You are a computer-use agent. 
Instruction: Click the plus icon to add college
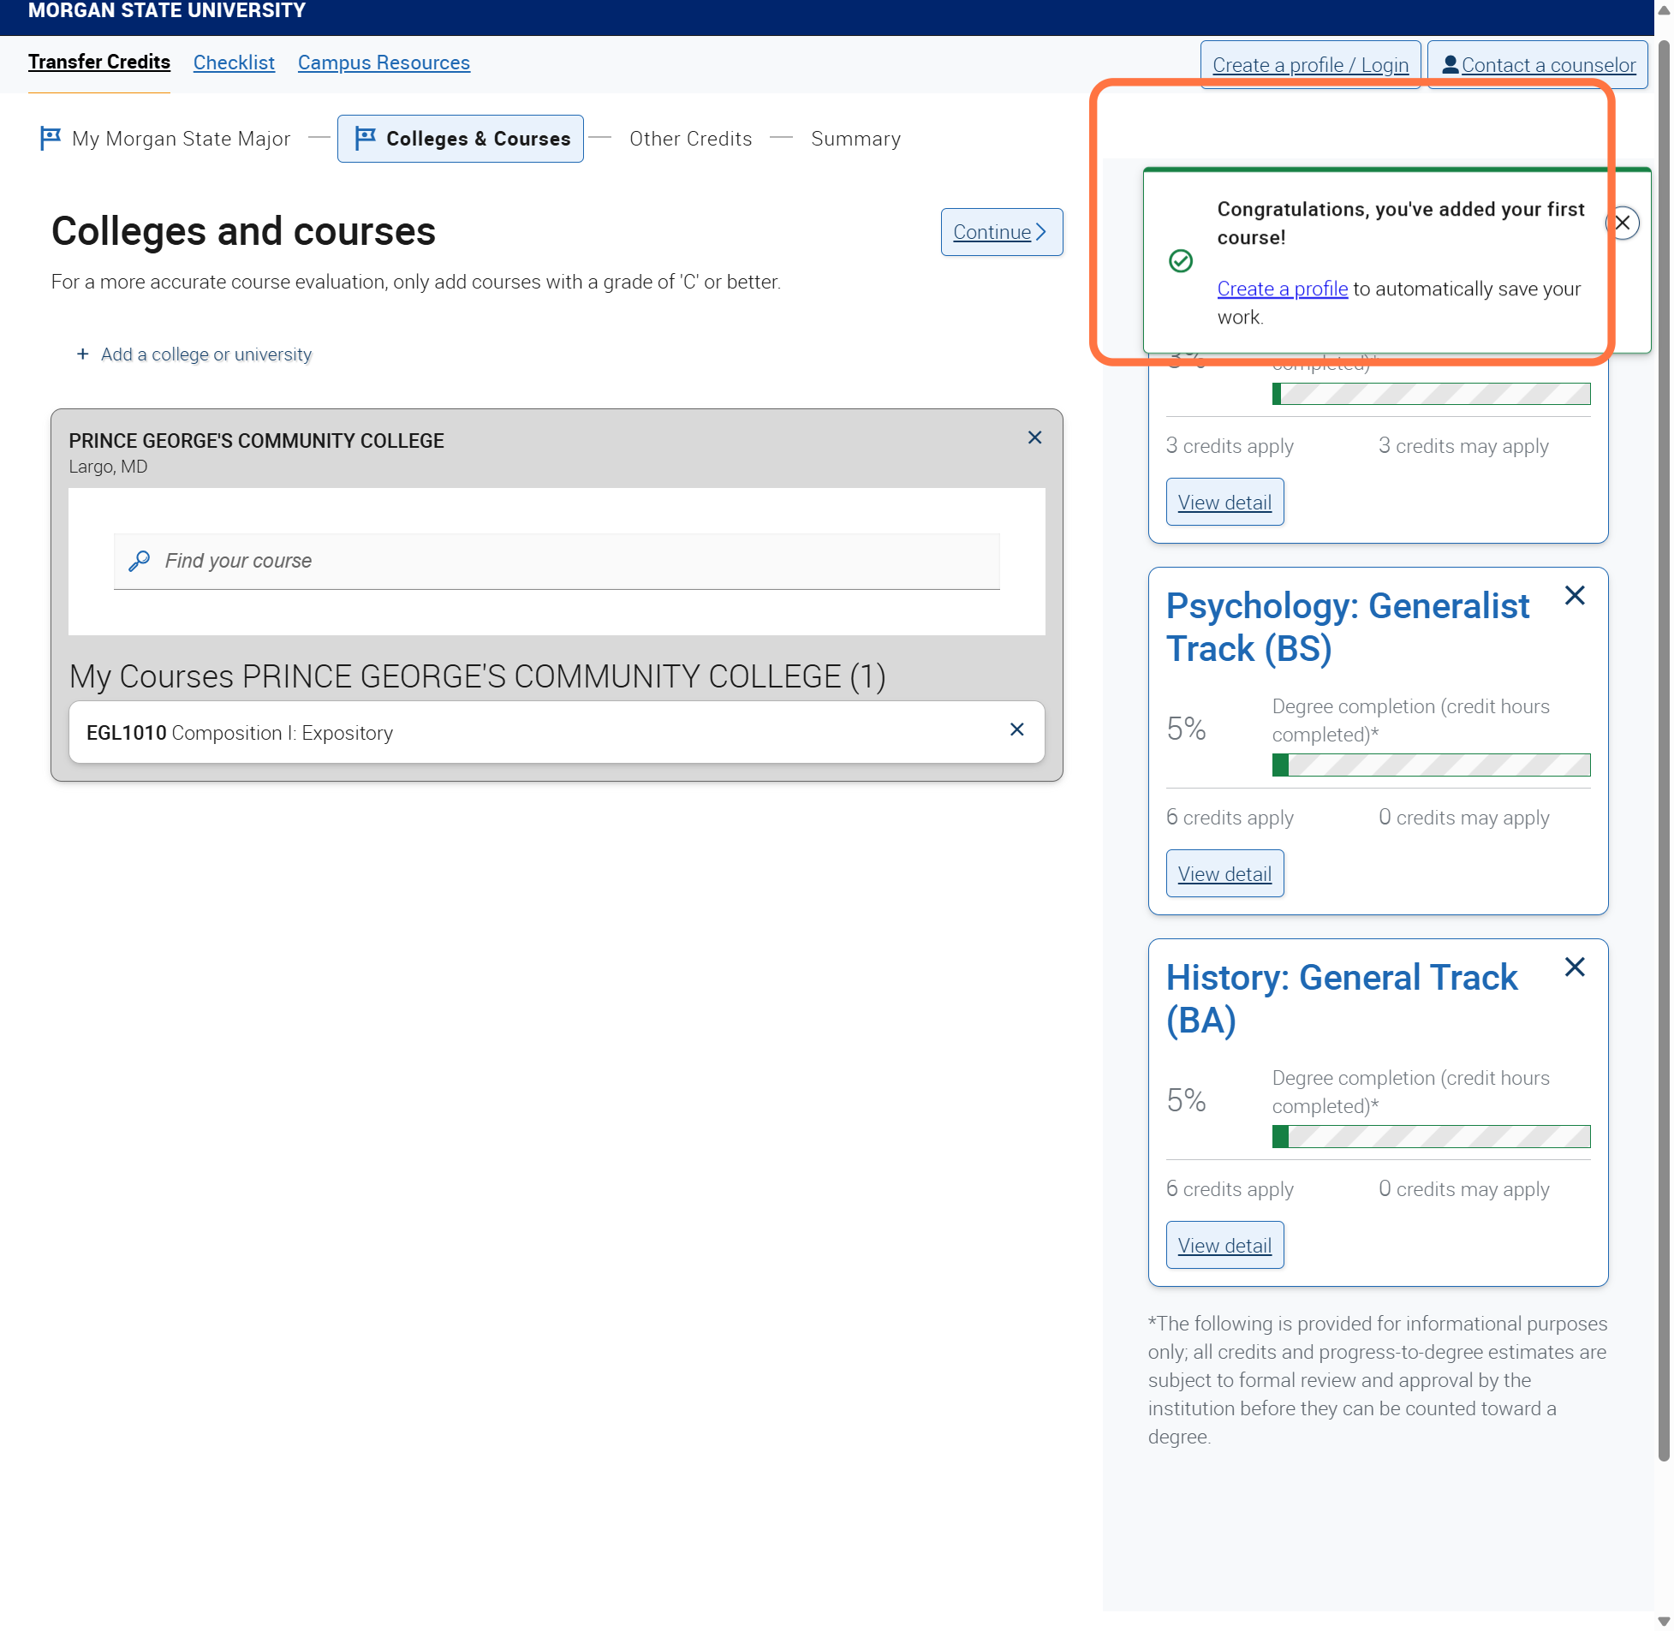pos(82,354)
